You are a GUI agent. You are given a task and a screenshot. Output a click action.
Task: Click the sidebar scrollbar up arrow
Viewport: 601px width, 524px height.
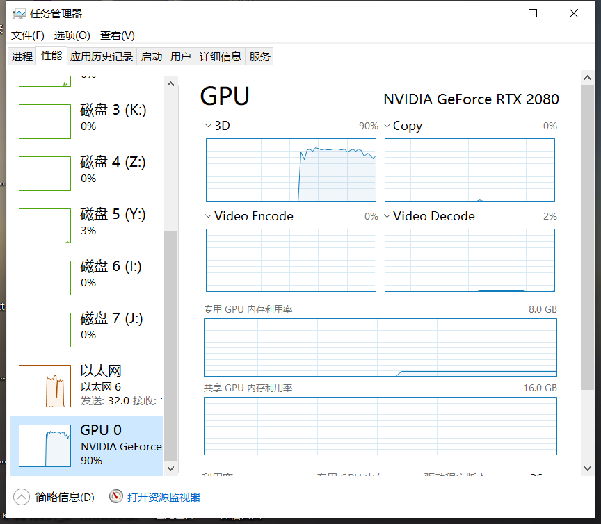[x=170, y=83]
